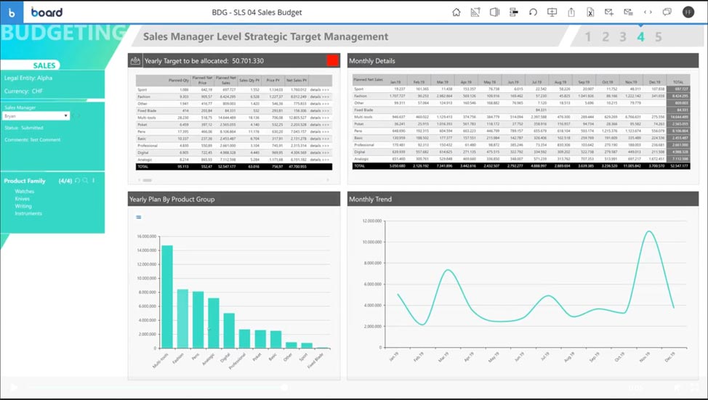Click yearly table scroll right arrow
This screenshot has width=708, height=400.
point(328,180)
